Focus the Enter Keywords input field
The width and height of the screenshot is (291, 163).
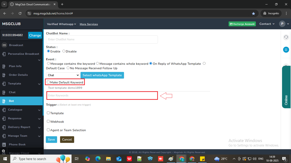102,96
